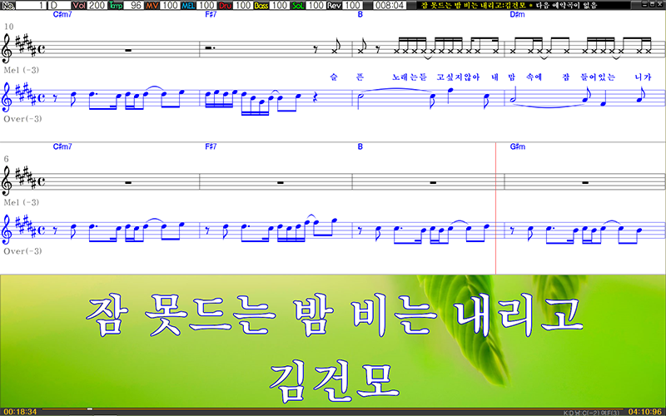Image resolution: width=666 pixels, height=416 pixels.
Task: Click the blue treble clef on the top Over staff
Action: point(7,97)
